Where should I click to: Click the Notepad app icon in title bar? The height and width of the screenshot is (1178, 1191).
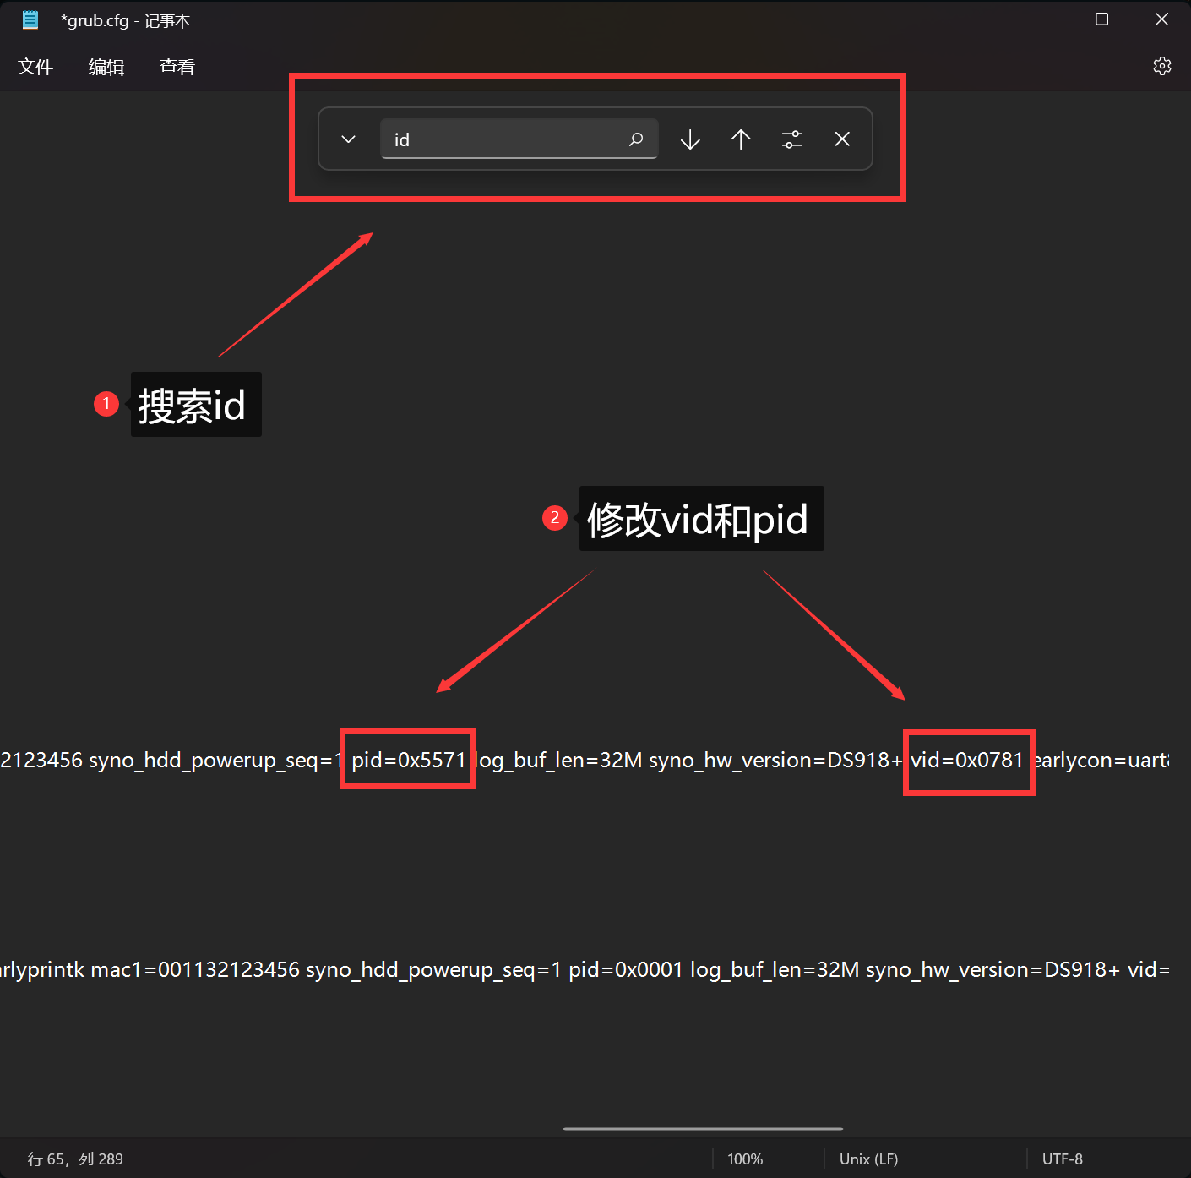[x=30, y=20]
